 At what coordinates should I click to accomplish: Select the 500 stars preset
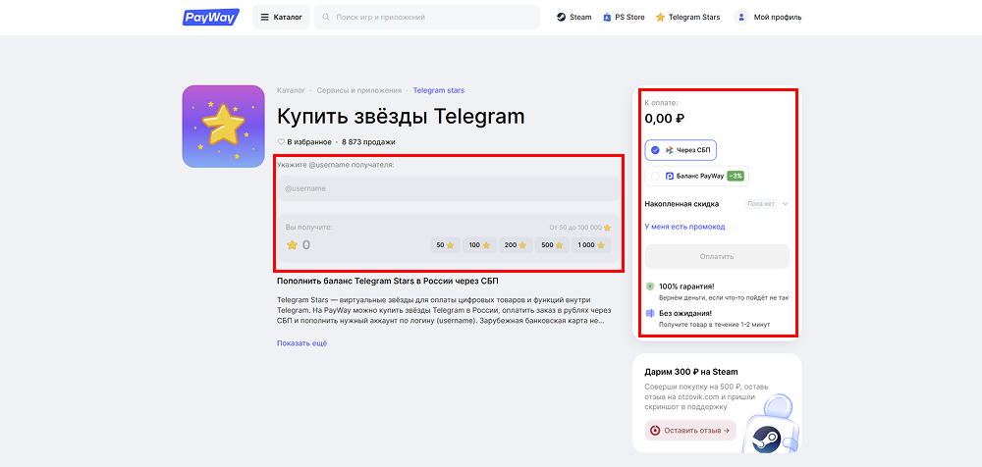(552, 244)
